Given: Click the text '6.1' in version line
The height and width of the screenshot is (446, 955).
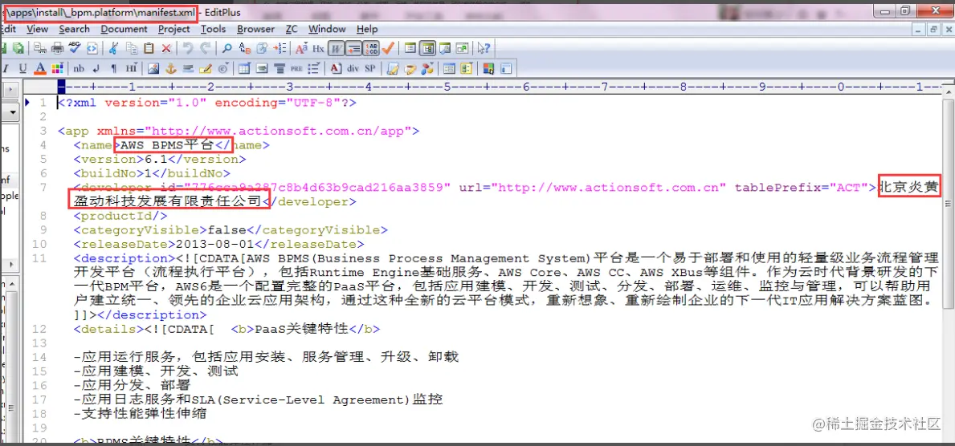Looking at the screenshot, I should pyautogui.click(x=154, y=160).
